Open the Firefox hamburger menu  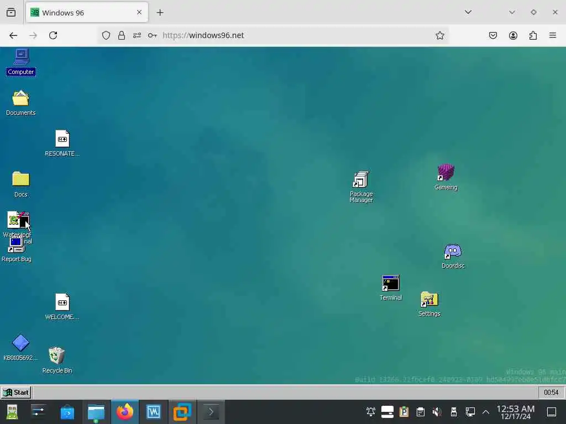coord(553,35)
